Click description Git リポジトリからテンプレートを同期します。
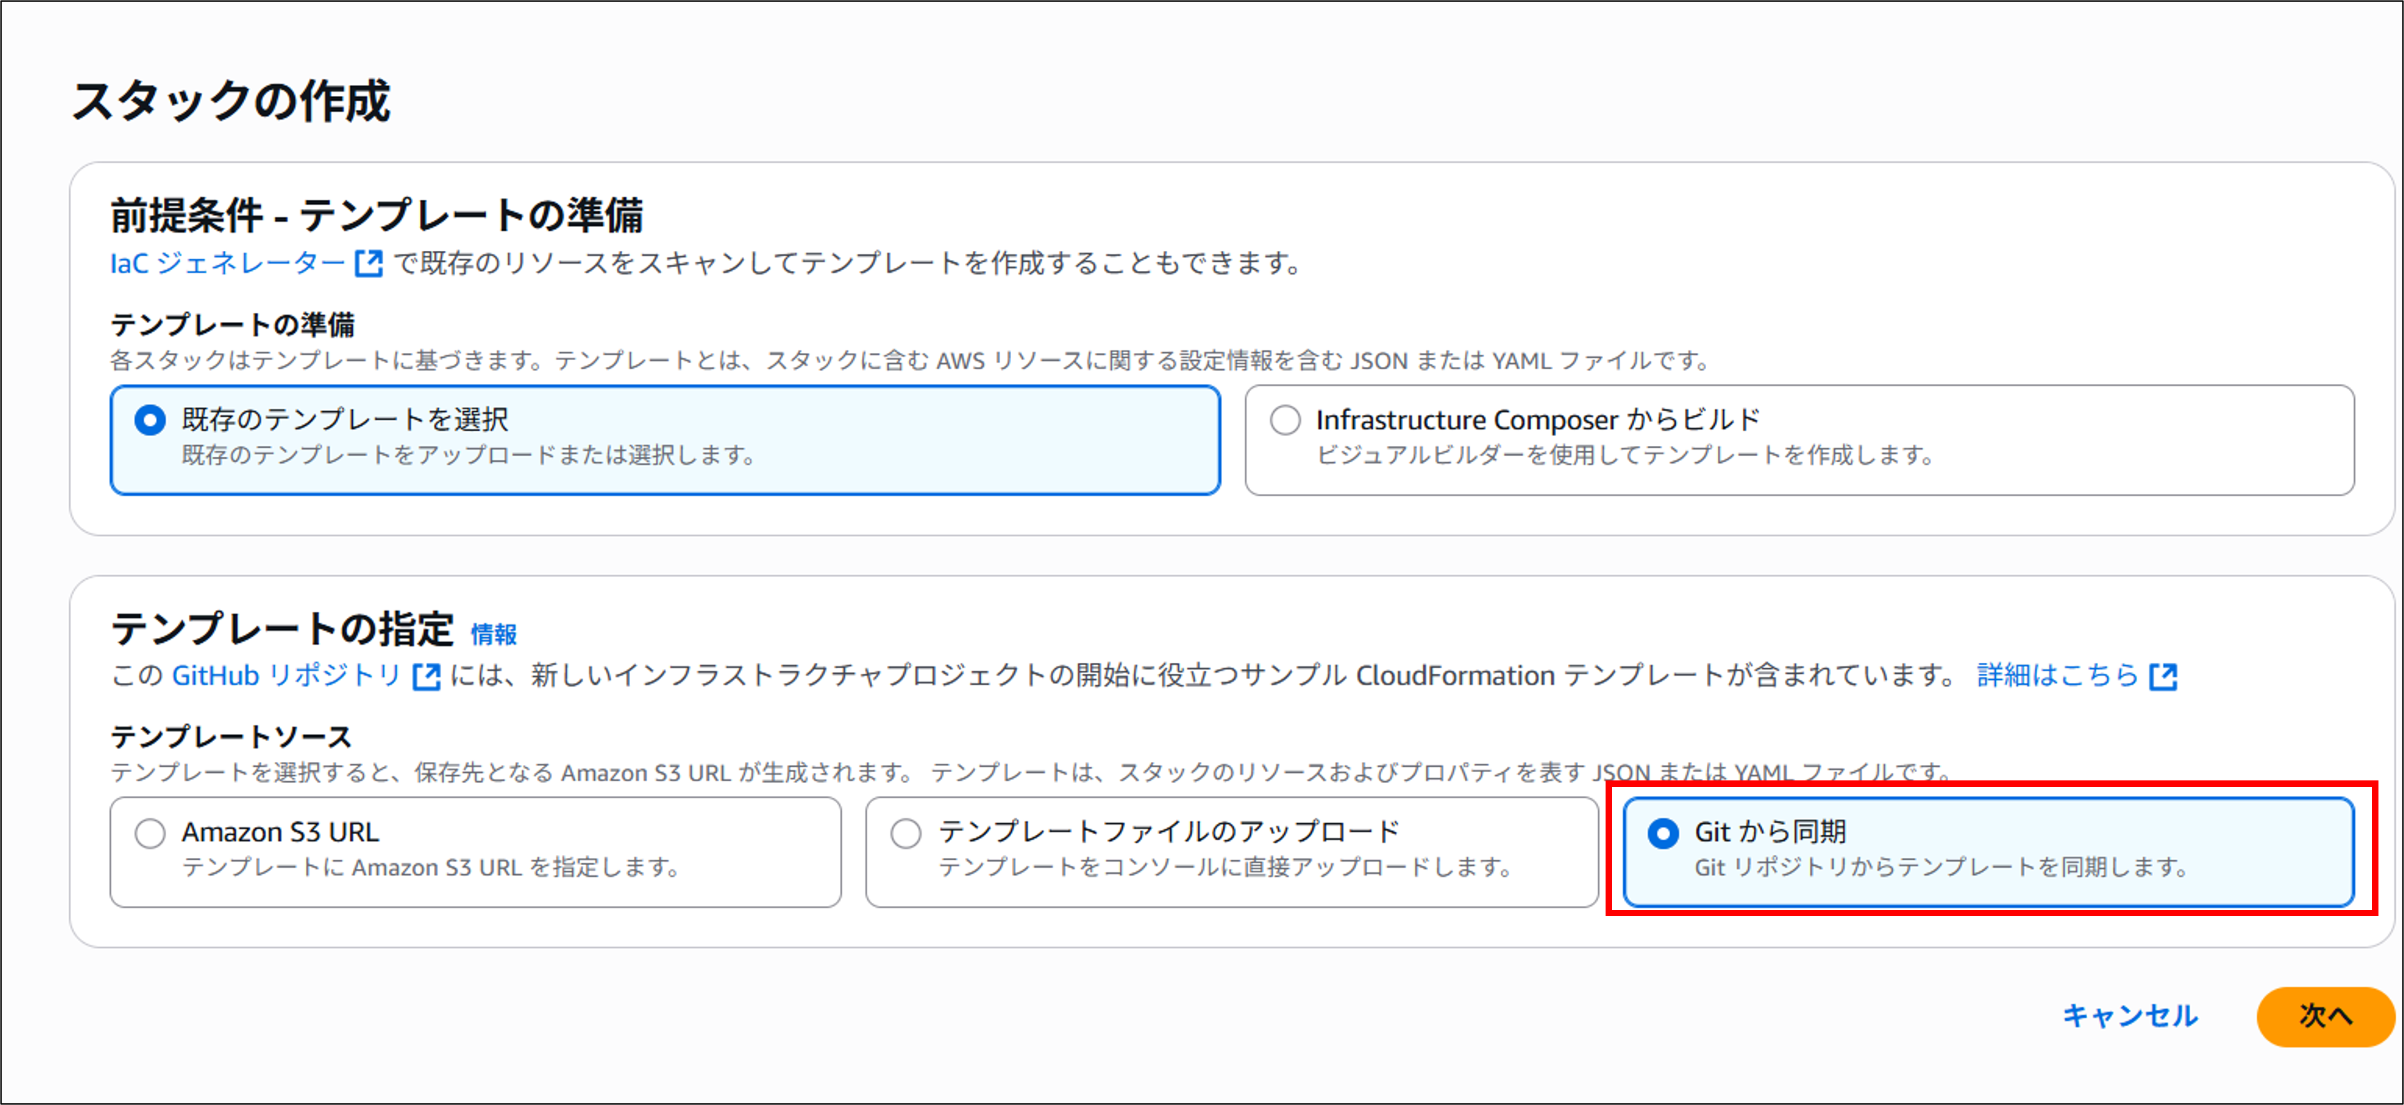2404x1105 pixels. (x=1941, y=867)
